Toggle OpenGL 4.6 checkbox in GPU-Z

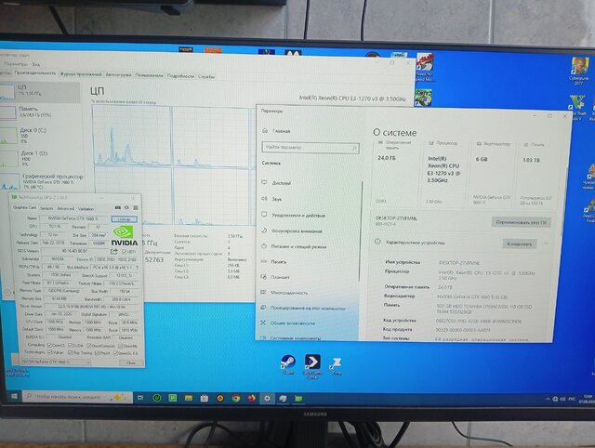tap(115, 353)
